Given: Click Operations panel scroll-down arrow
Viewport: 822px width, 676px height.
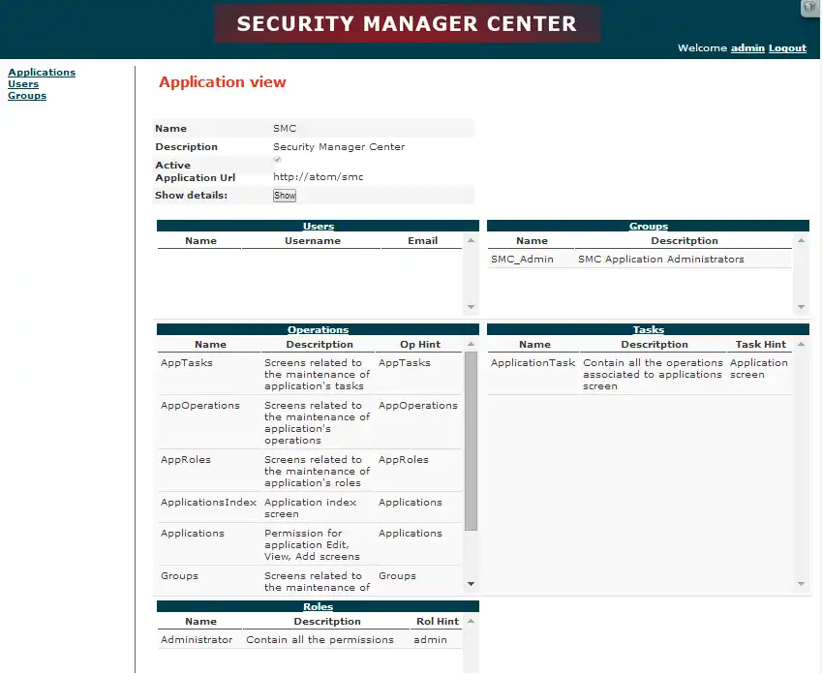Looking at the screenshot, I should click(x=471, y=584).
